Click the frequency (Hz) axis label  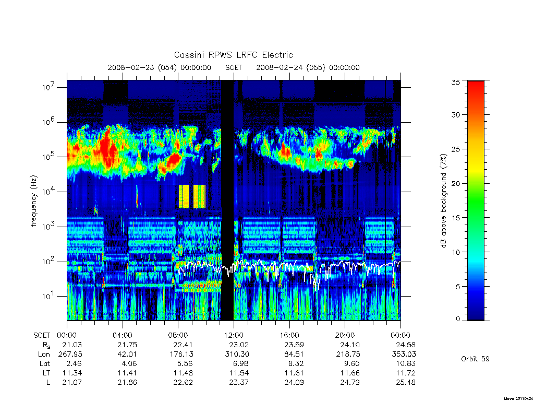33,201
